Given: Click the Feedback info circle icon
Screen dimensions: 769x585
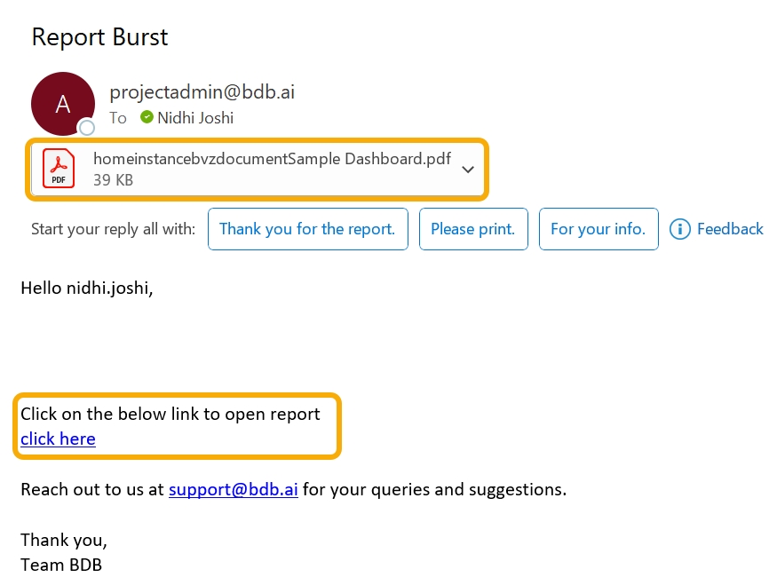Looking at the screenshot, I should (x=679, y=229).
